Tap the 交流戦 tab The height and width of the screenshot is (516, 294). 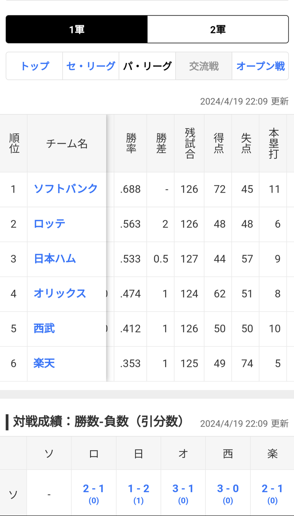[x=204, y=66]
